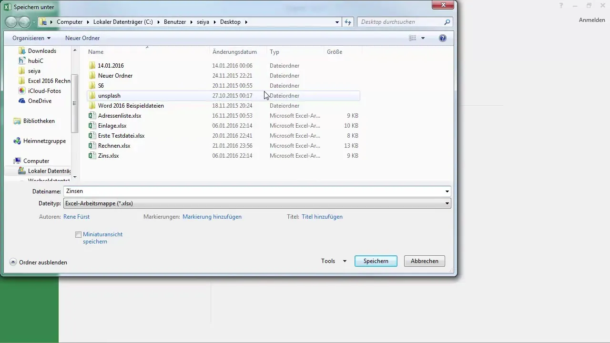
Task: Select the Erste Testdatei.xlsx file name
Action: point(121,136)
